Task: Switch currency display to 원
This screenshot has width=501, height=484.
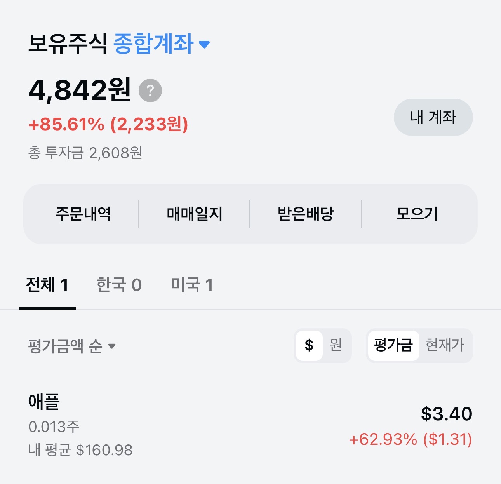Action: (x=336, y=345)
